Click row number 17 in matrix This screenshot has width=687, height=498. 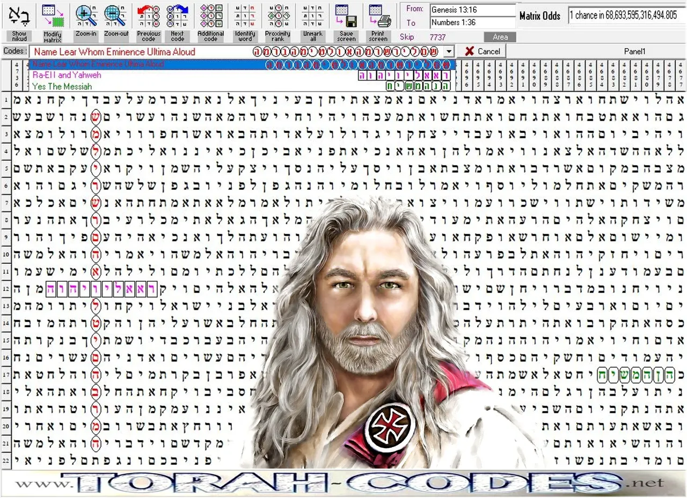5,374
